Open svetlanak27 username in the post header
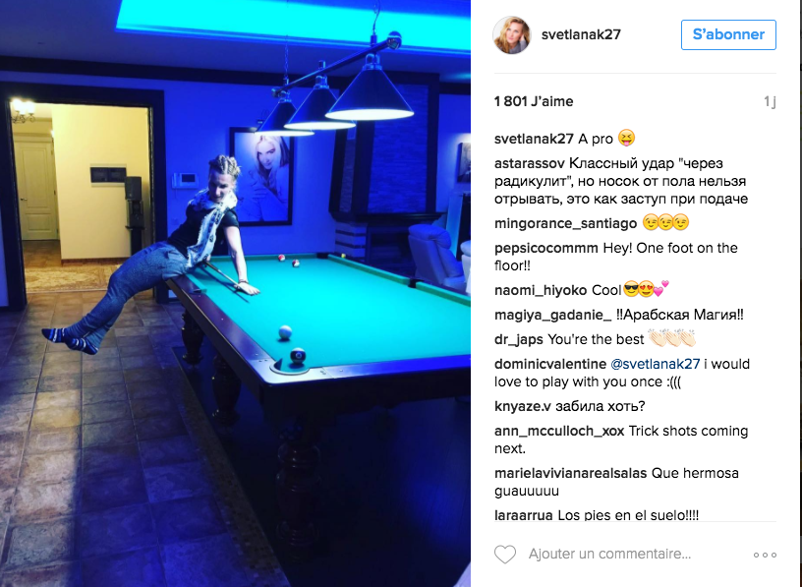The height and width of the screenshot is (587, 802). 581,34
